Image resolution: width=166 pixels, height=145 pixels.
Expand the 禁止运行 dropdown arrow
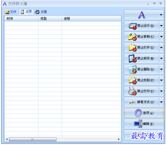(161, 26)
